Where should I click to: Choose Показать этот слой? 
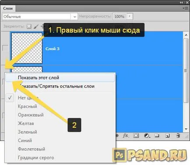[60, 78]
